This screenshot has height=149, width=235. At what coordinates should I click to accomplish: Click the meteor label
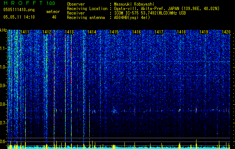click(x=53, y=12)
